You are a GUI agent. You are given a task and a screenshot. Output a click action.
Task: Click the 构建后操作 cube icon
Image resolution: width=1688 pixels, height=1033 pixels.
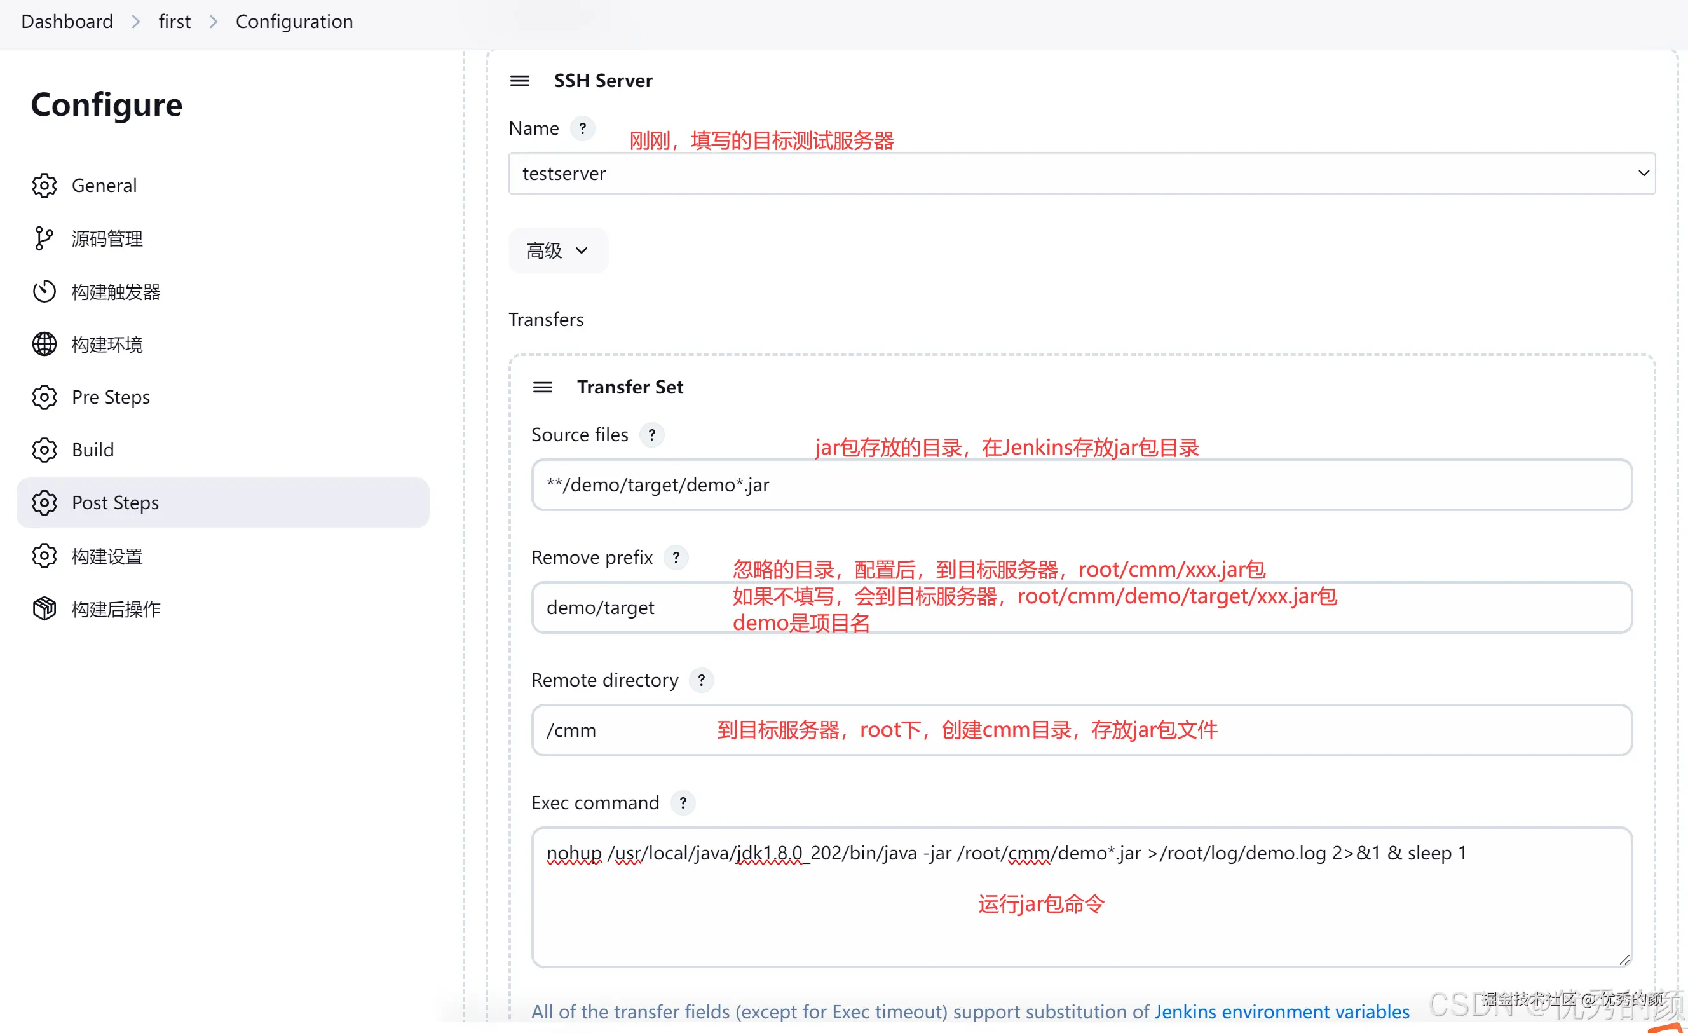pos(44,609)
